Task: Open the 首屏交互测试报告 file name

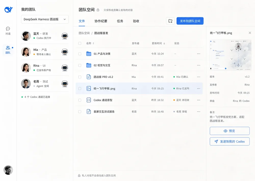Action: [x=104, y=112]
